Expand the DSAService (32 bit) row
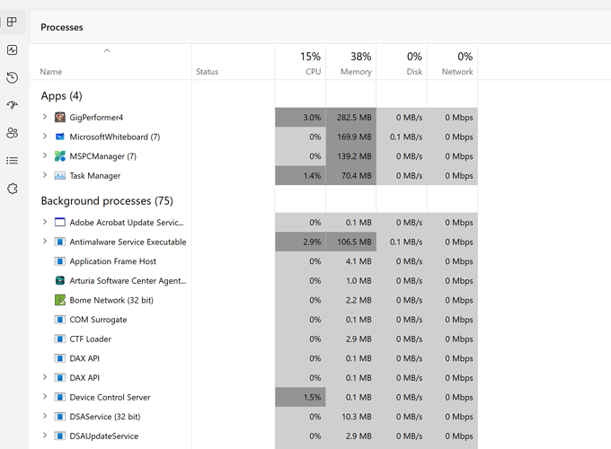This screenshot has width=611, height=449. tap(44, 416)
